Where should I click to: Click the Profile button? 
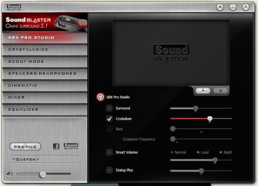tap(25, 147)
